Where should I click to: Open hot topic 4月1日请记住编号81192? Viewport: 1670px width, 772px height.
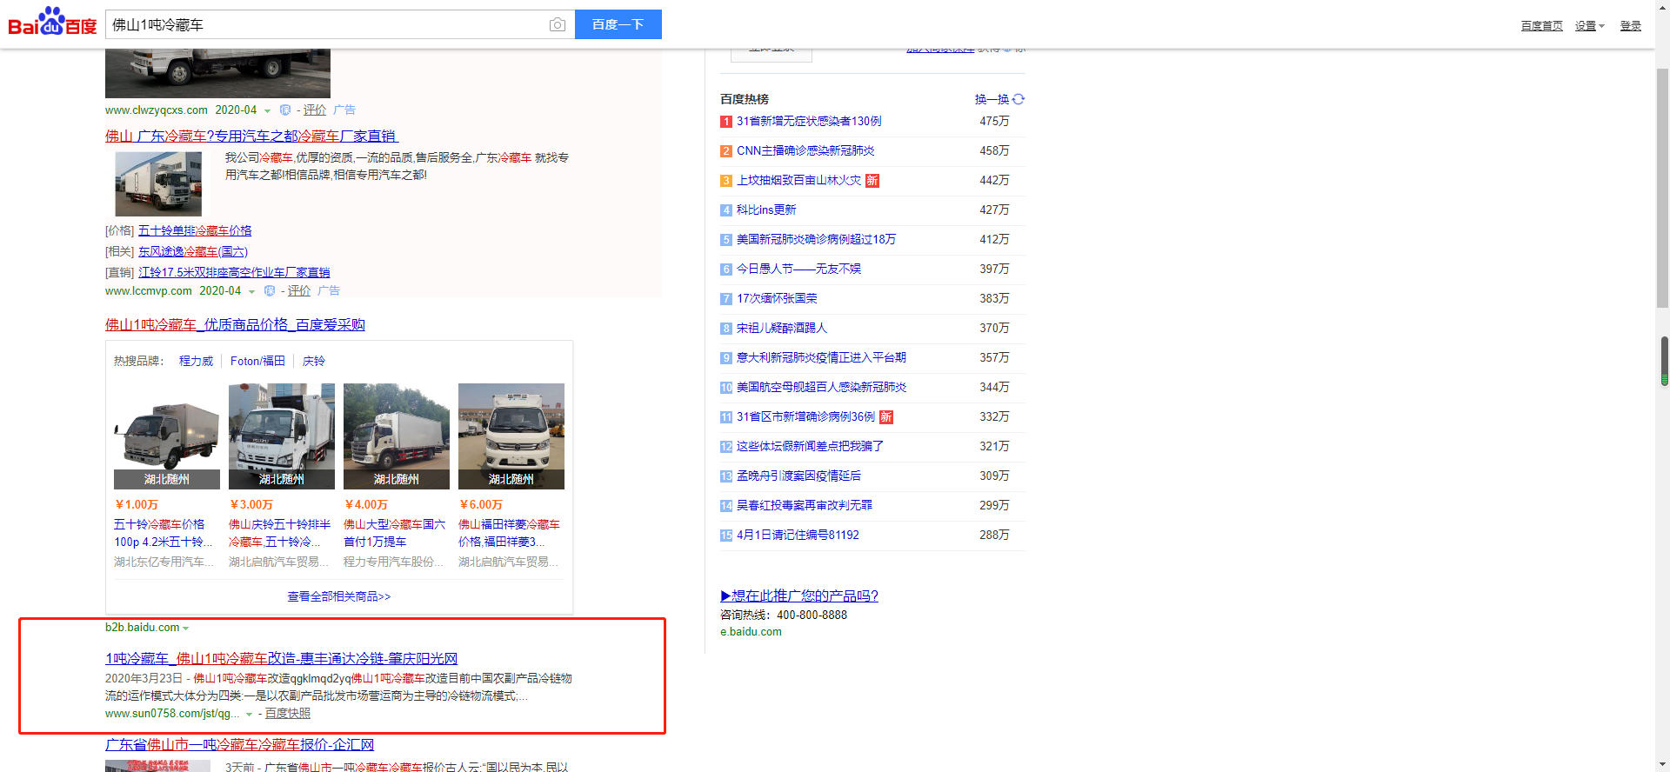[x=798, y=535]
